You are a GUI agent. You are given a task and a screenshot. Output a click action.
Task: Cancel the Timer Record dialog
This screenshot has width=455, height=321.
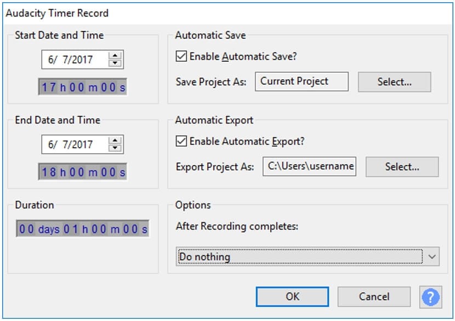click(x=374, y=296)
